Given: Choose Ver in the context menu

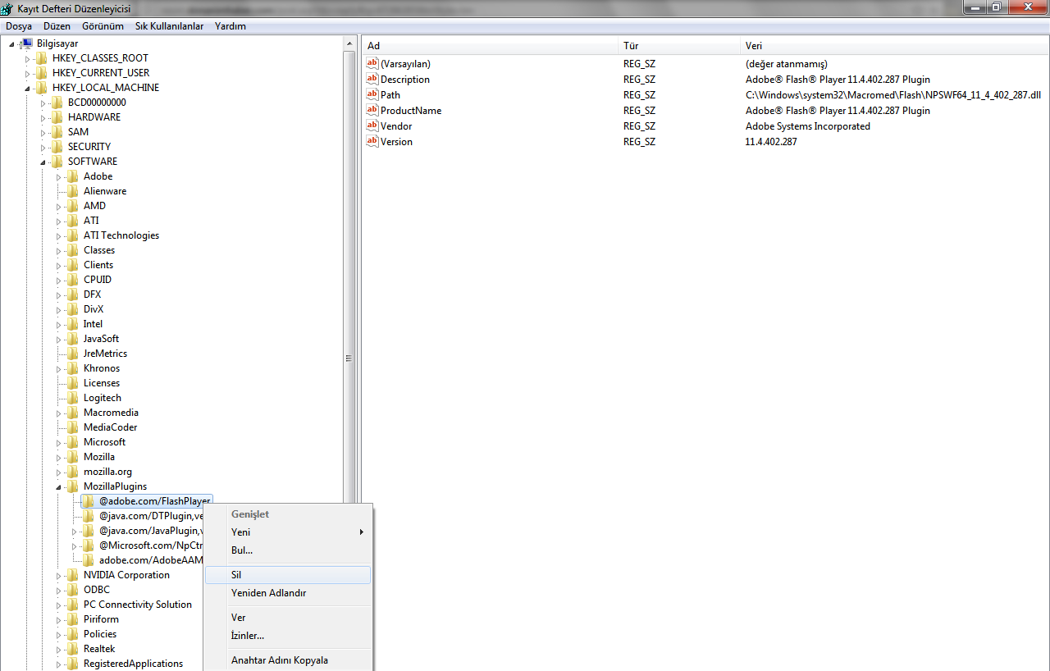Looking at the screenshot, I should [x=288, y=618].
